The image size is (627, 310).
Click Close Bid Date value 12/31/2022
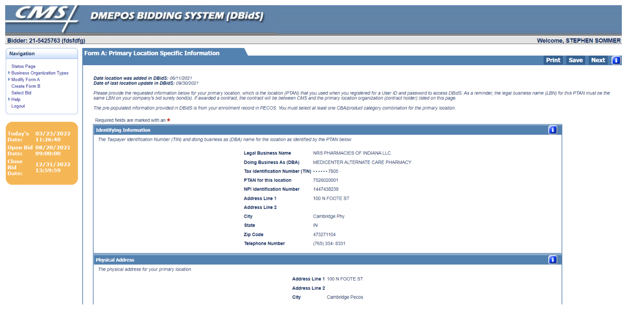(53, 164)
